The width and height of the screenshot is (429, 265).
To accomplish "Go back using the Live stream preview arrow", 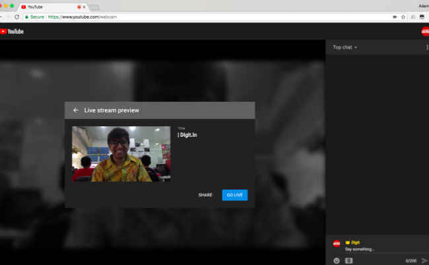I will click(x=76, y=110).
